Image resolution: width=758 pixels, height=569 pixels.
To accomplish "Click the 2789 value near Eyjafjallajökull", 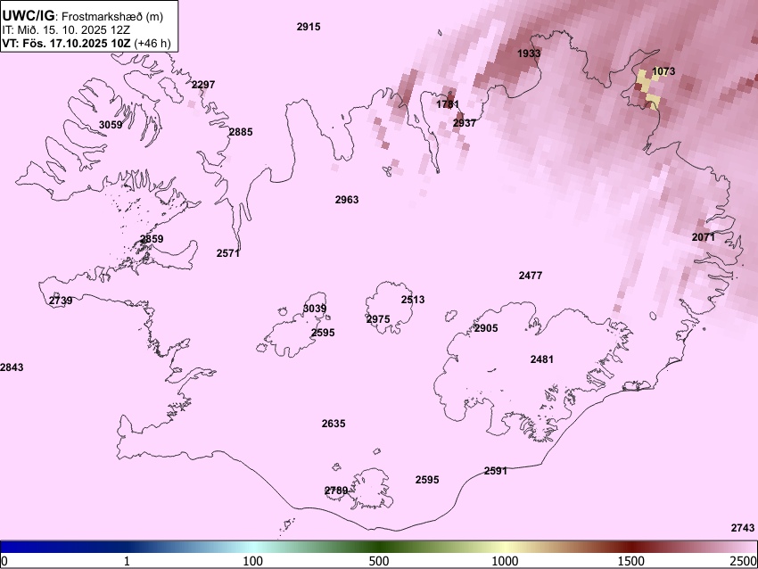I will point(336,491).
